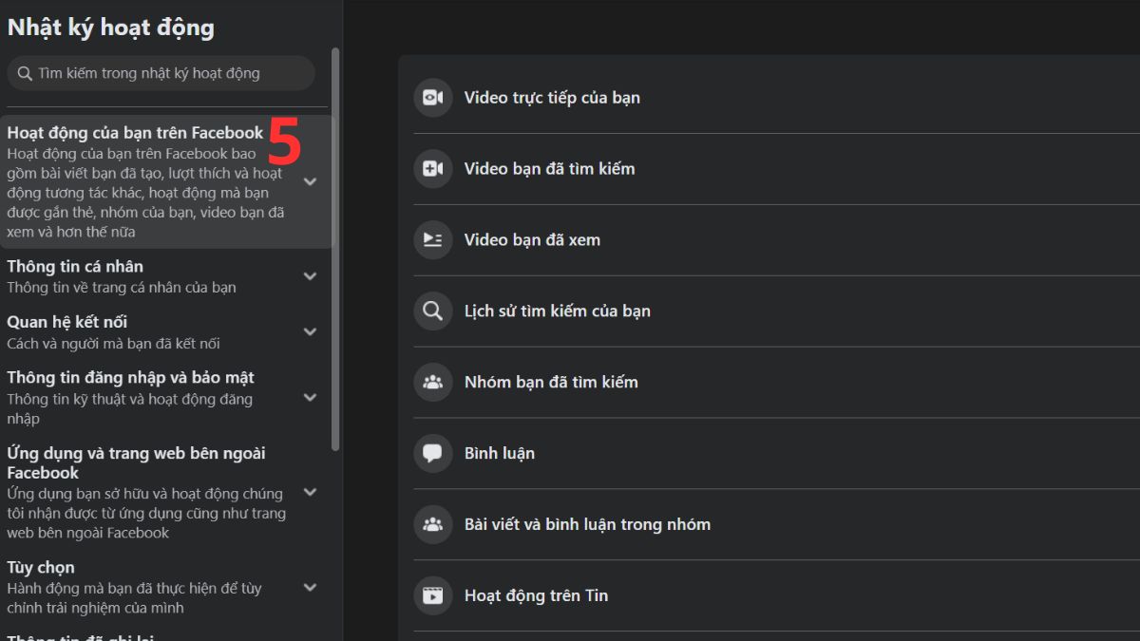Image resolution: width=1140 pixels, height=641 pixels.
Task: Expand Ứng dụng và trang web bên ngoài Facebook chevron
Action: pyautogui.click(x=310, y=492)
